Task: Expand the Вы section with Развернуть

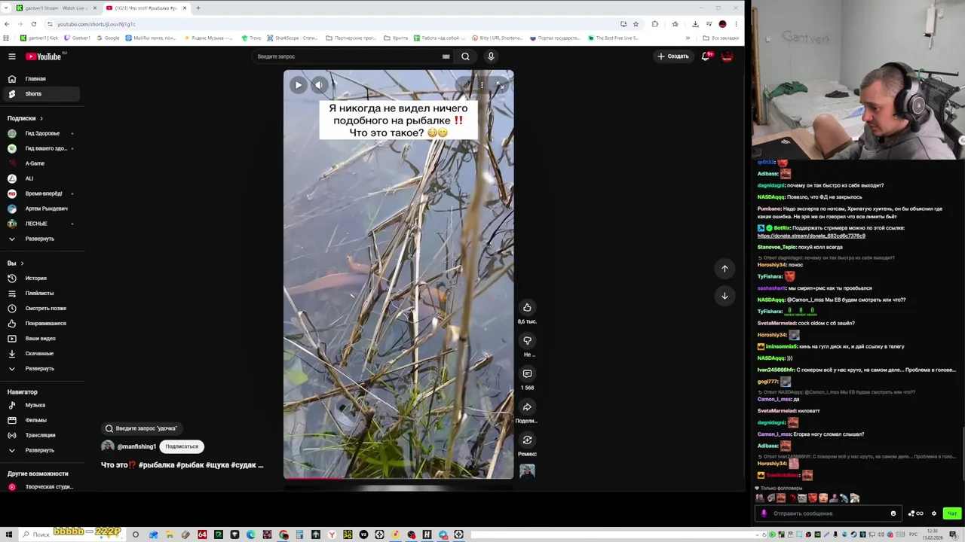Action: point(41,369)
